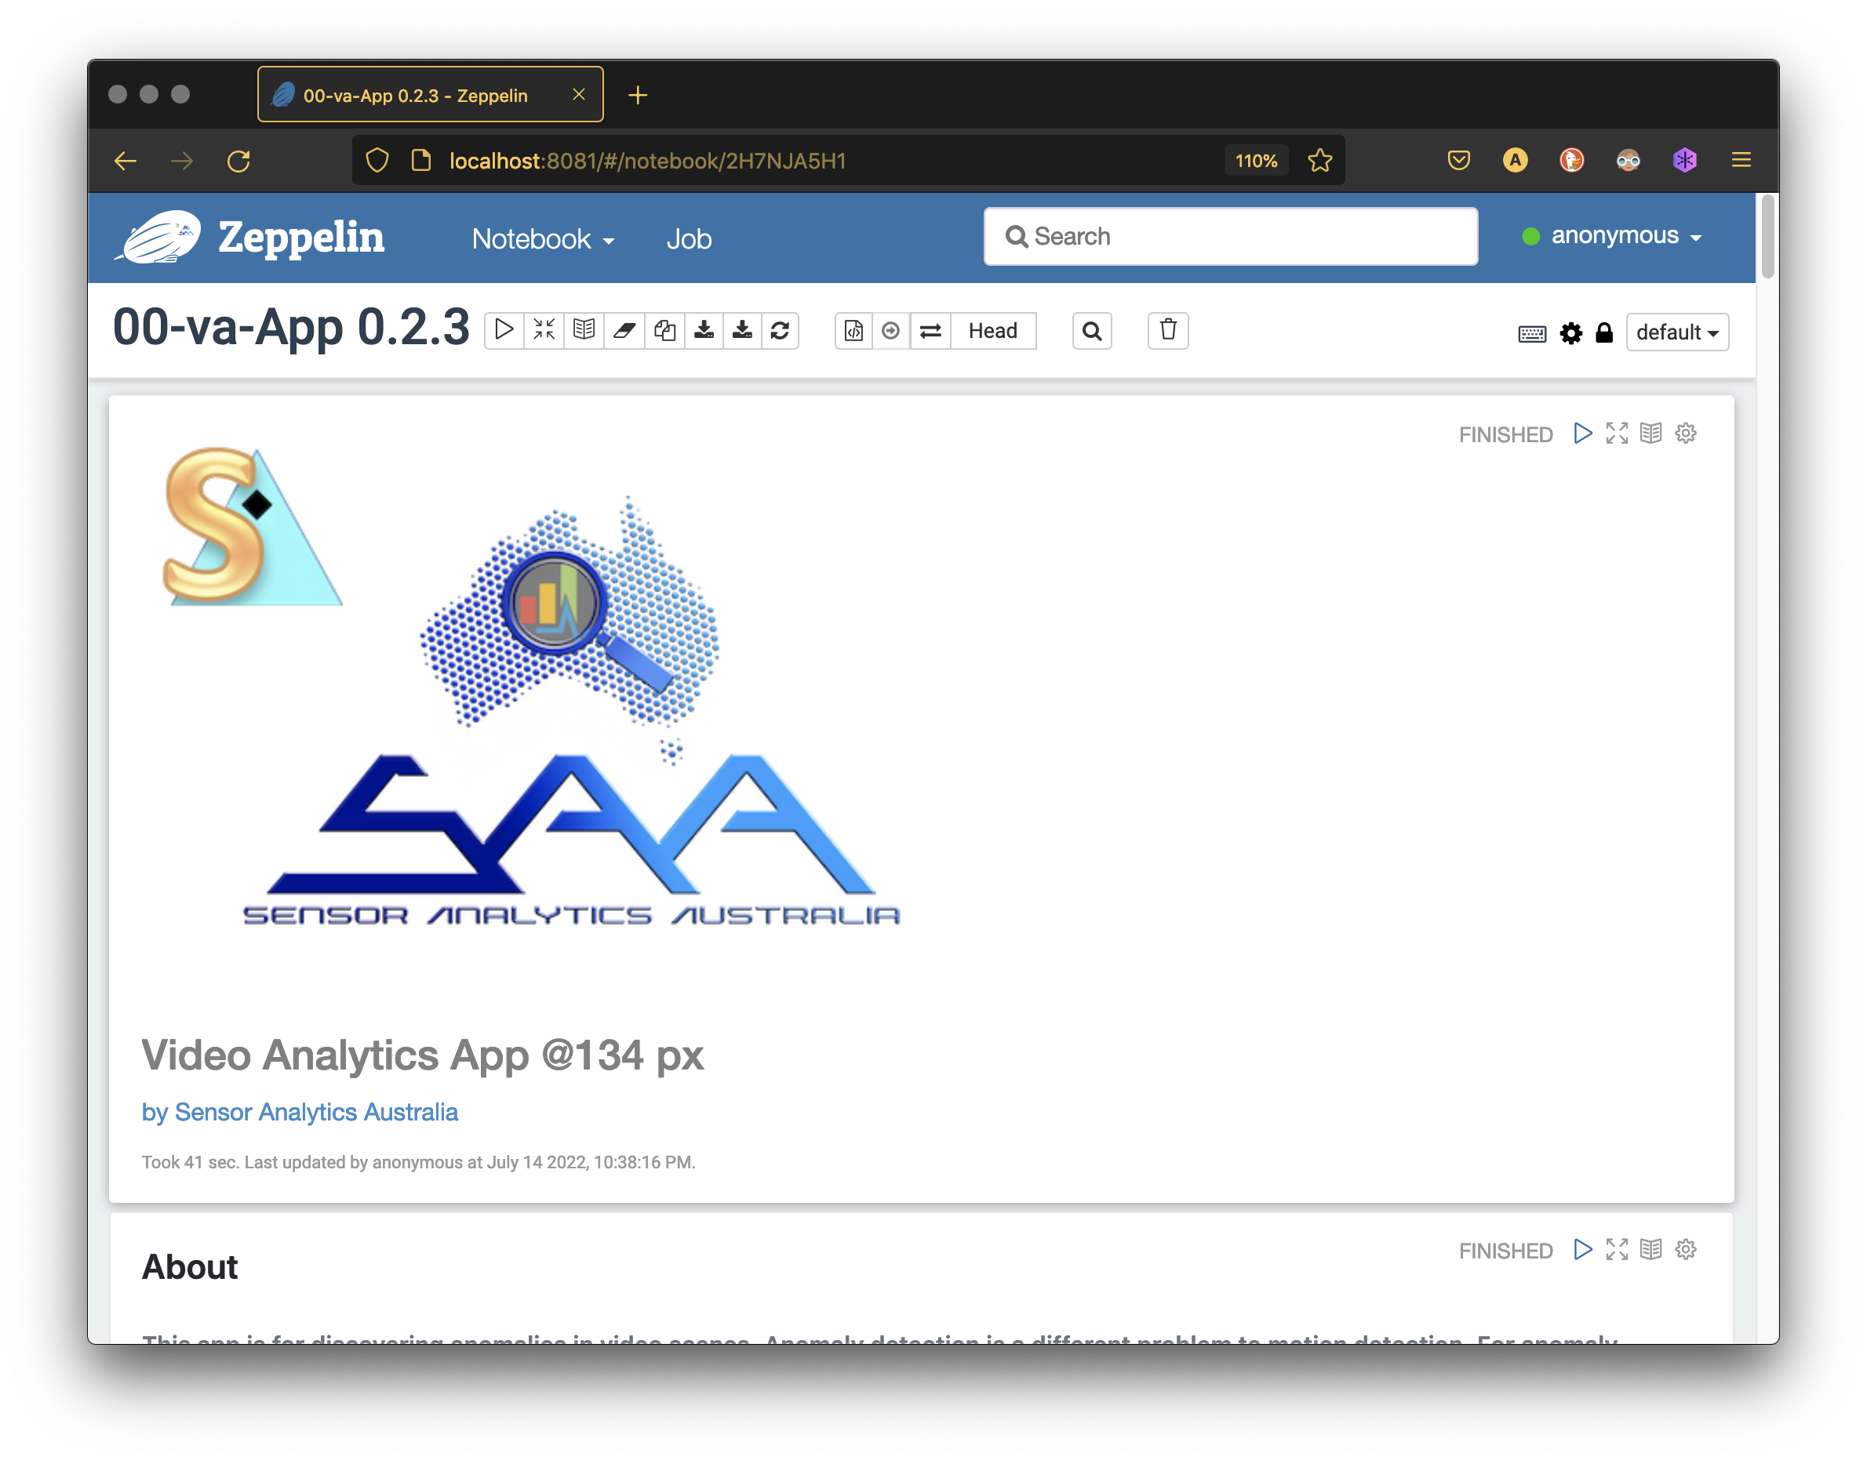
Task: Toggle show/hide code for all paragraphs
Action: (544, 331)
